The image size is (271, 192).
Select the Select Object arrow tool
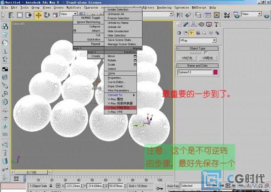[3, 15]
